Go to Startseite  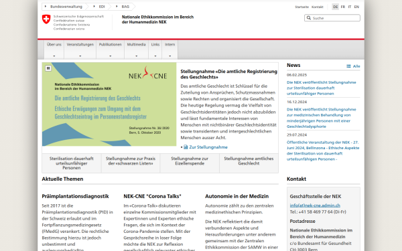pyautogui.click(x=301, y=7)
